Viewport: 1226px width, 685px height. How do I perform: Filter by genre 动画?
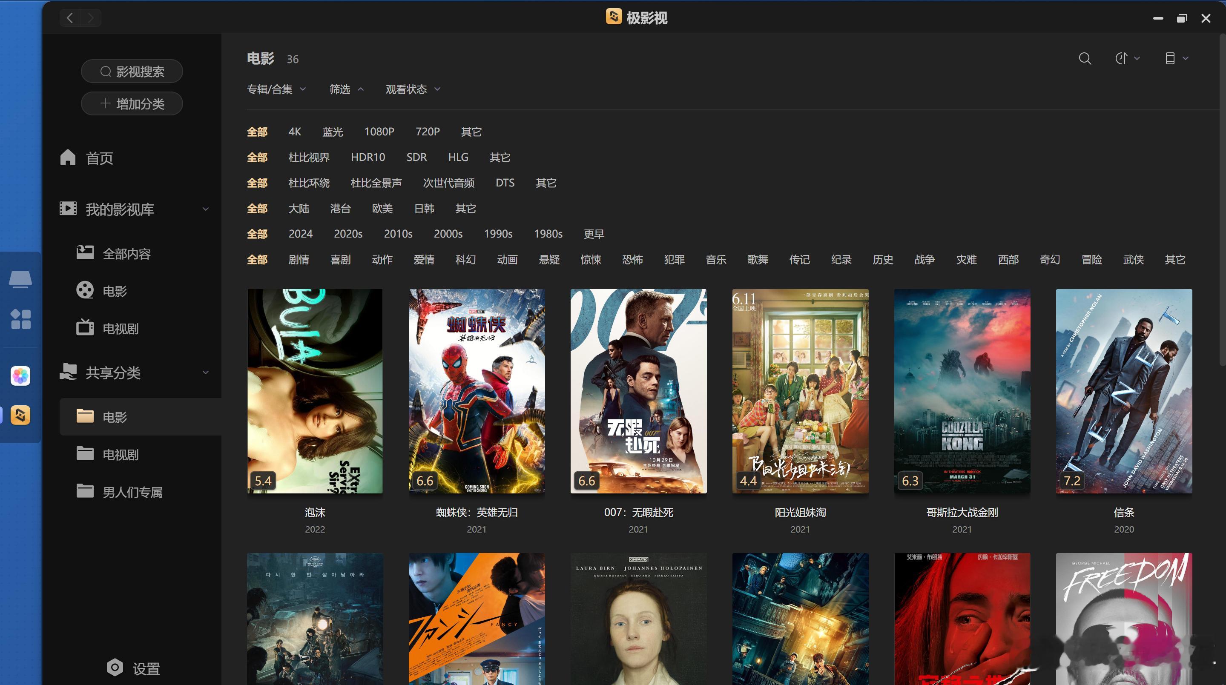coord(507,260)
